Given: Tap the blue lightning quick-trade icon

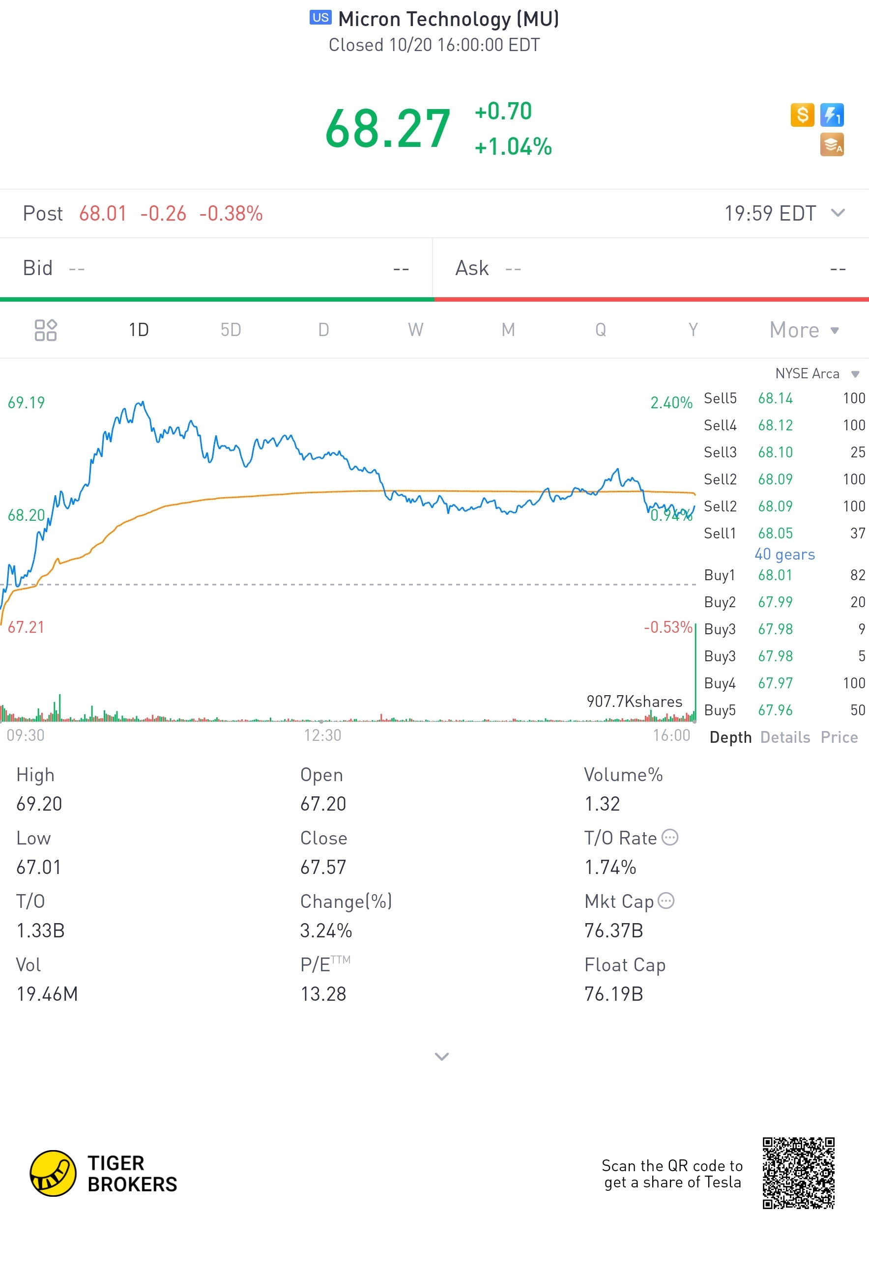Looking at the screenshot, I should point(831,115).
